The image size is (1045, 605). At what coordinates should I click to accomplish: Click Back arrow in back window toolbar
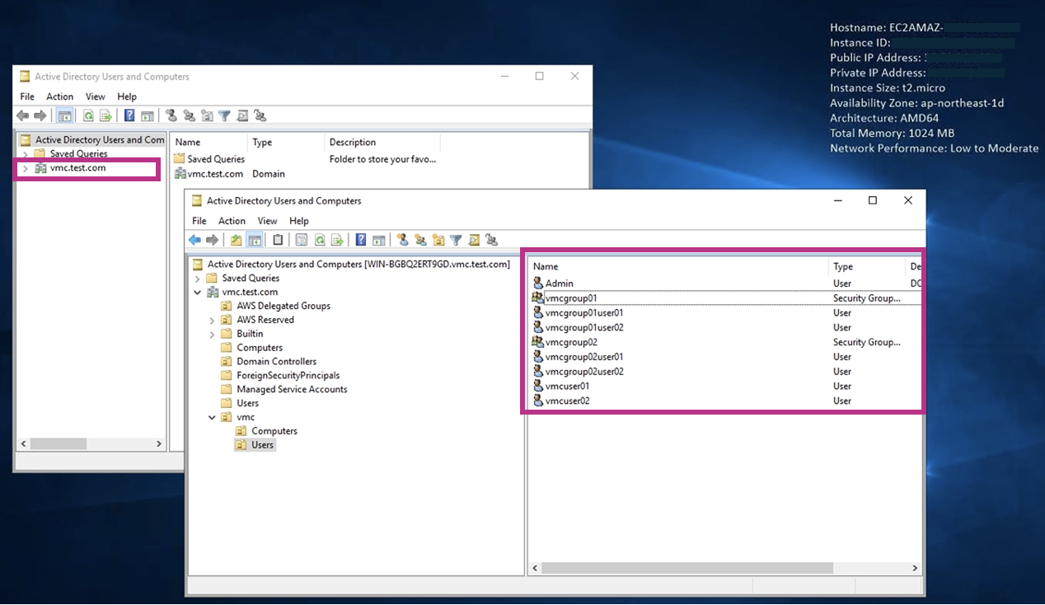(x=22, y=115)
